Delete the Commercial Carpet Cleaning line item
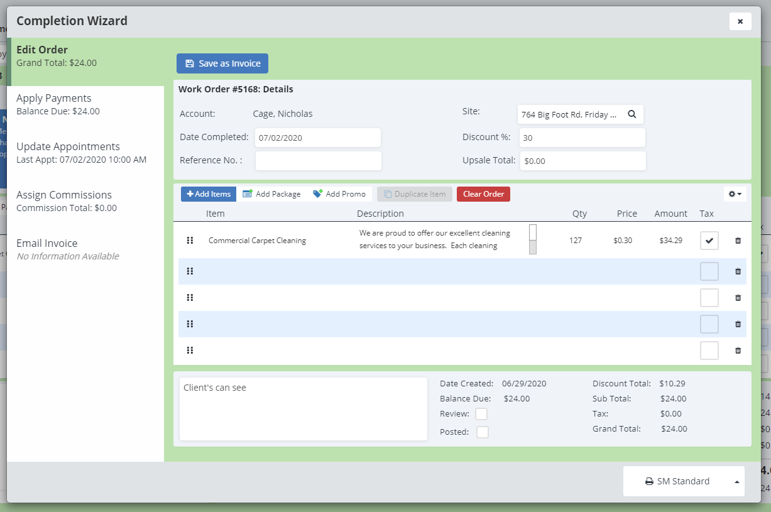Viewport: 771px width, 512px height. [738, 241]
